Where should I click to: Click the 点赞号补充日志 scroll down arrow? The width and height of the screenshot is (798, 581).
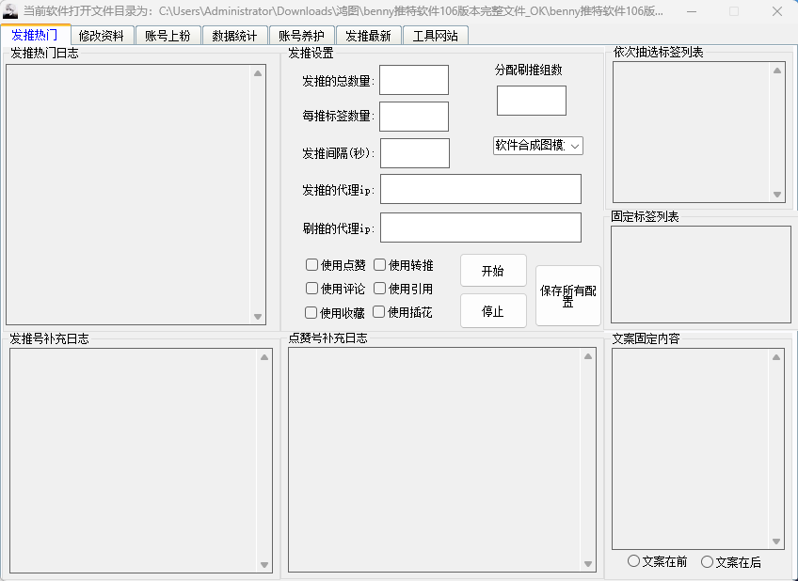588,564
